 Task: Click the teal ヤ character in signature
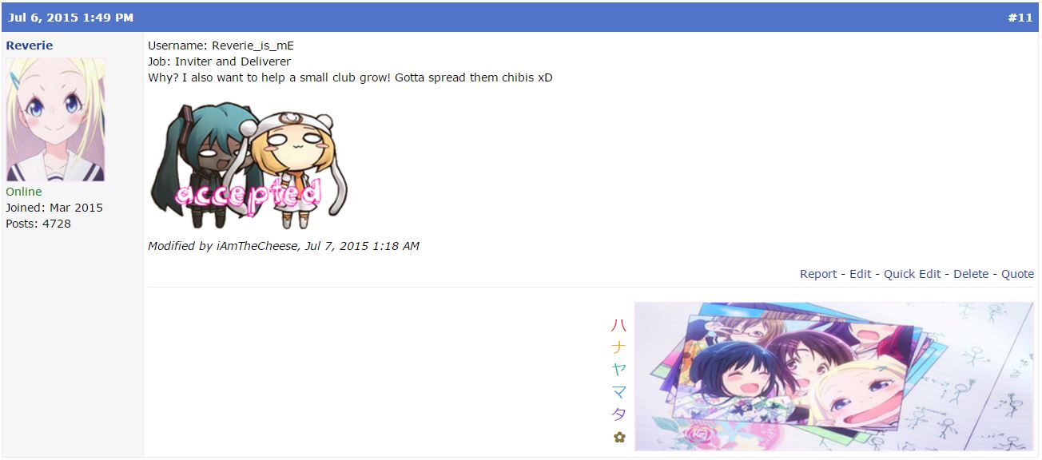(x=618, y=370)
